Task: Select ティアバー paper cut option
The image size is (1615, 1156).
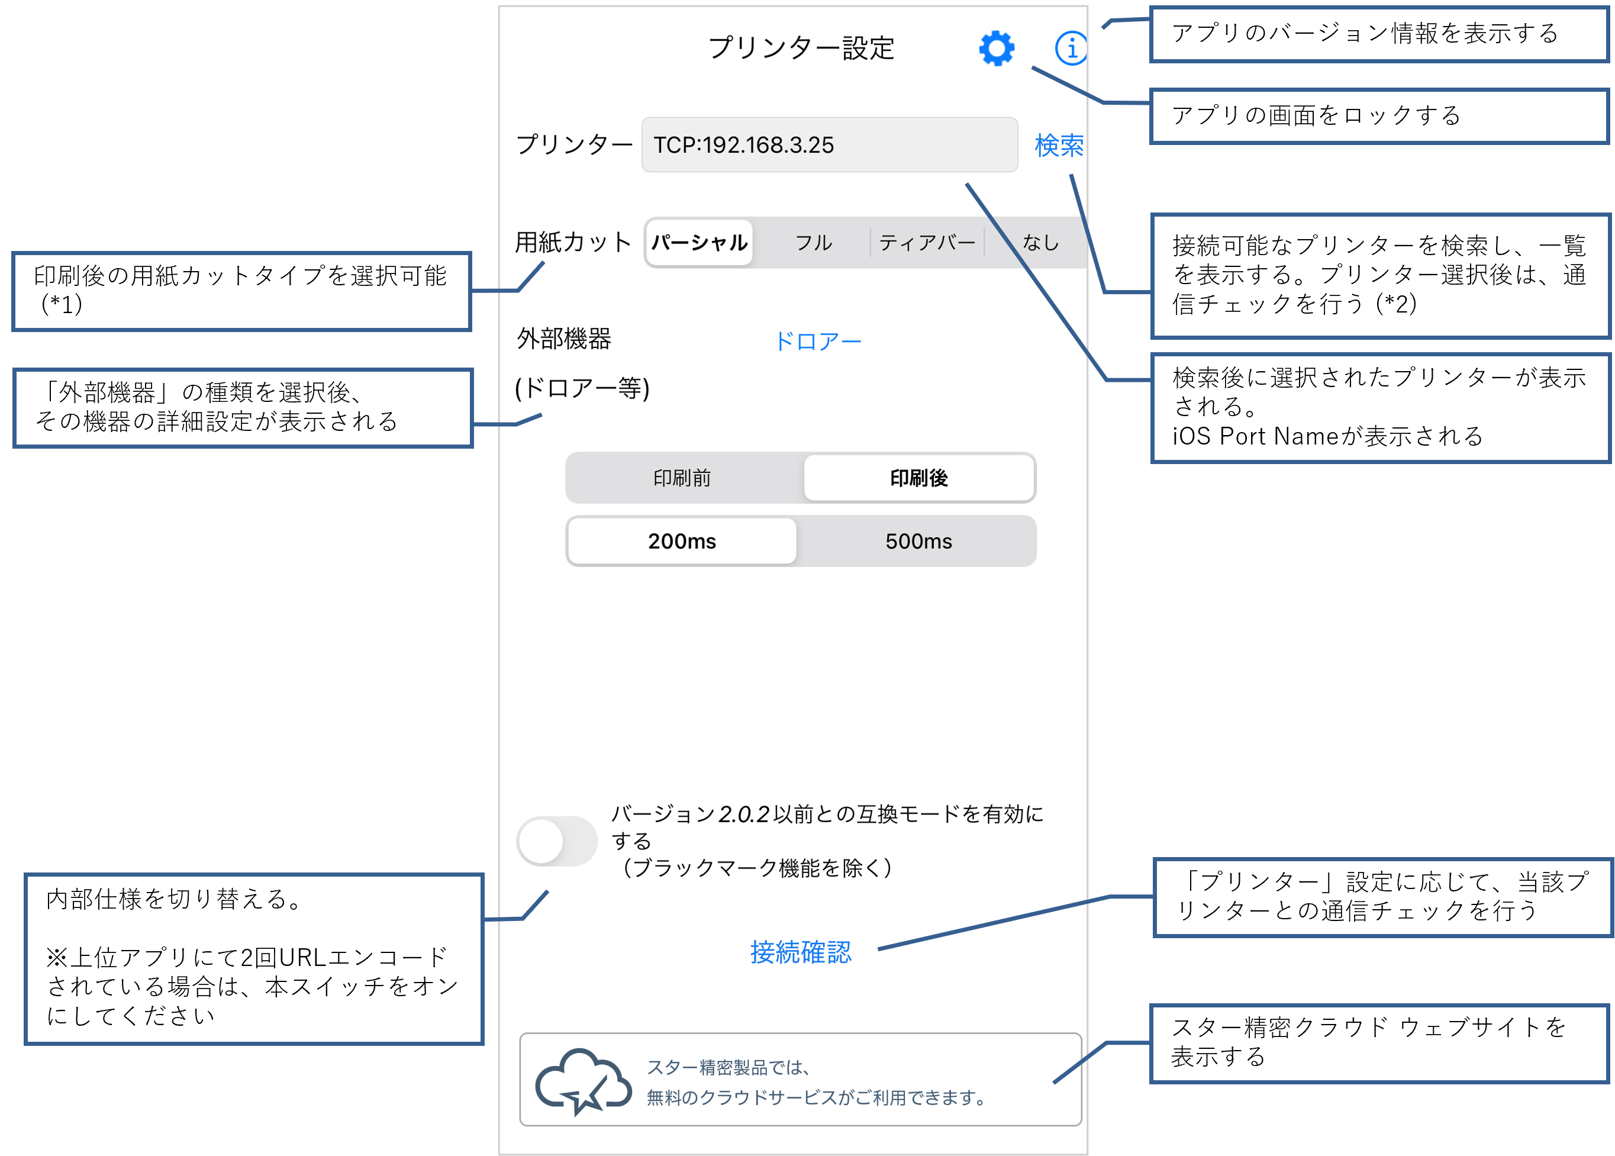Action: pyautogui.click(x=927, y=243)
